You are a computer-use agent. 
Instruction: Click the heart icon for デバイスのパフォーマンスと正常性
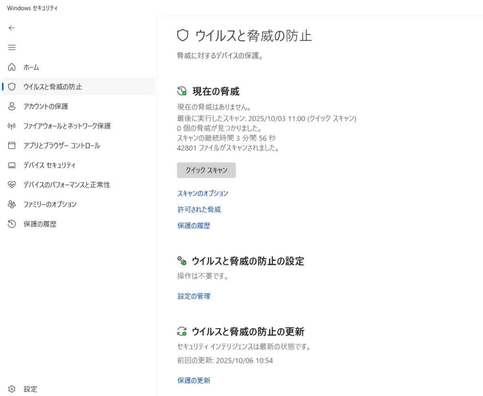(x=12, y=185)
